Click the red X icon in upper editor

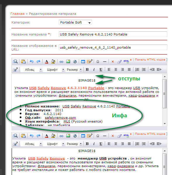click(x=113, y=62)
